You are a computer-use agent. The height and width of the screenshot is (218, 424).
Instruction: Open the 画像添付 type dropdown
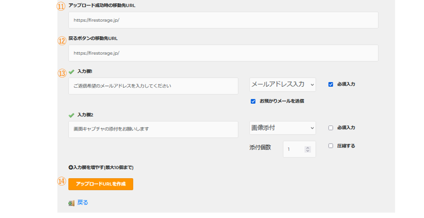point(283,128)
